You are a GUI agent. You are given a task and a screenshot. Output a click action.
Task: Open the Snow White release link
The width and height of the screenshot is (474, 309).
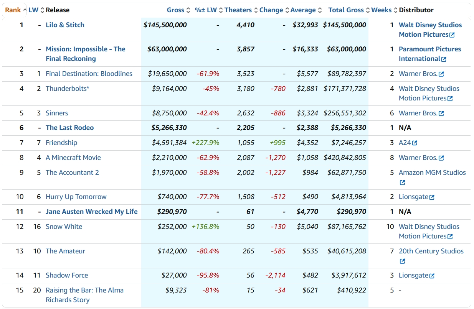coord(64,227)
